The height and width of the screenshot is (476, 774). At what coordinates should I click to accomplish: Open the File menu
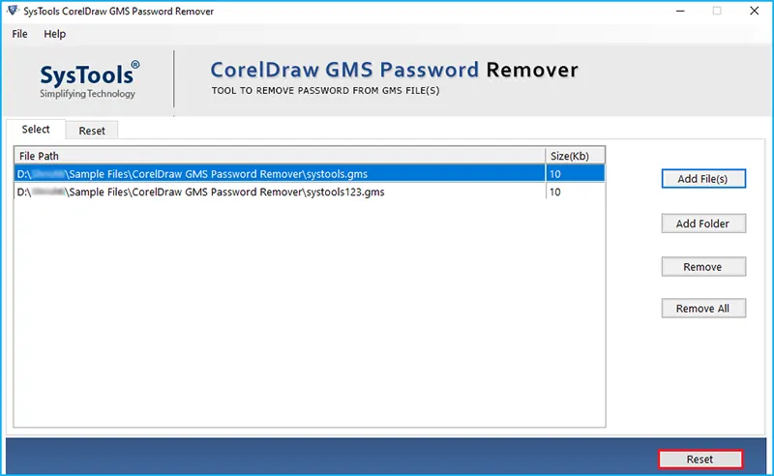(19, 34)
